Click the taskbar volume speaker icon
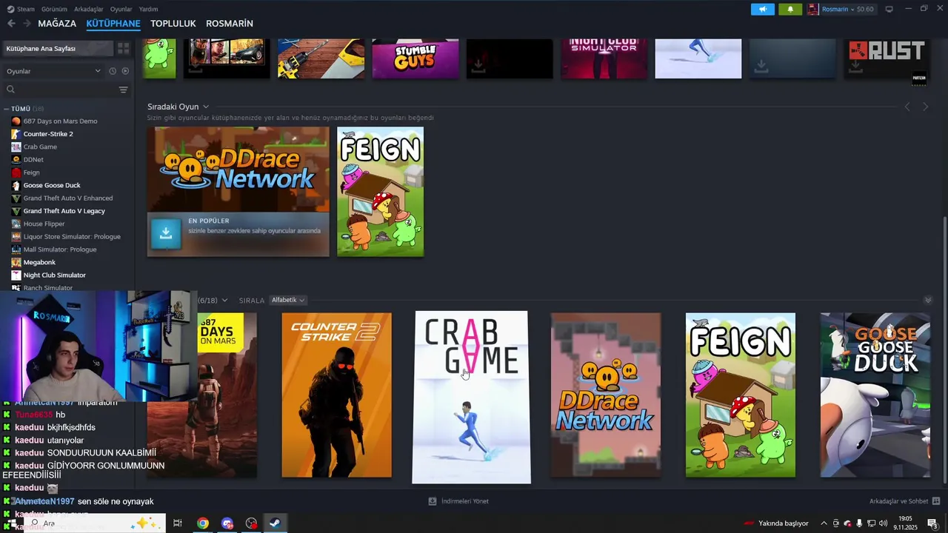Image resolution: width=948 pixels, height=533 pixels. tap(883, 523)
